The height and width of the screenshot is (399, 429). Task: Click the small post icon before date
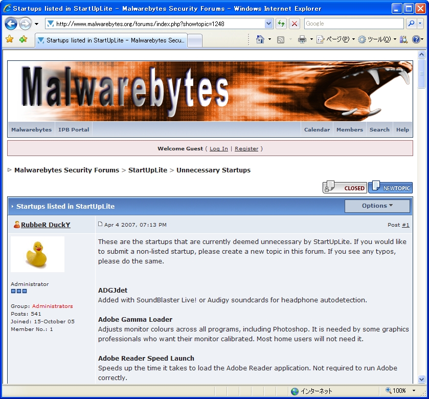[x=100, y=224]
